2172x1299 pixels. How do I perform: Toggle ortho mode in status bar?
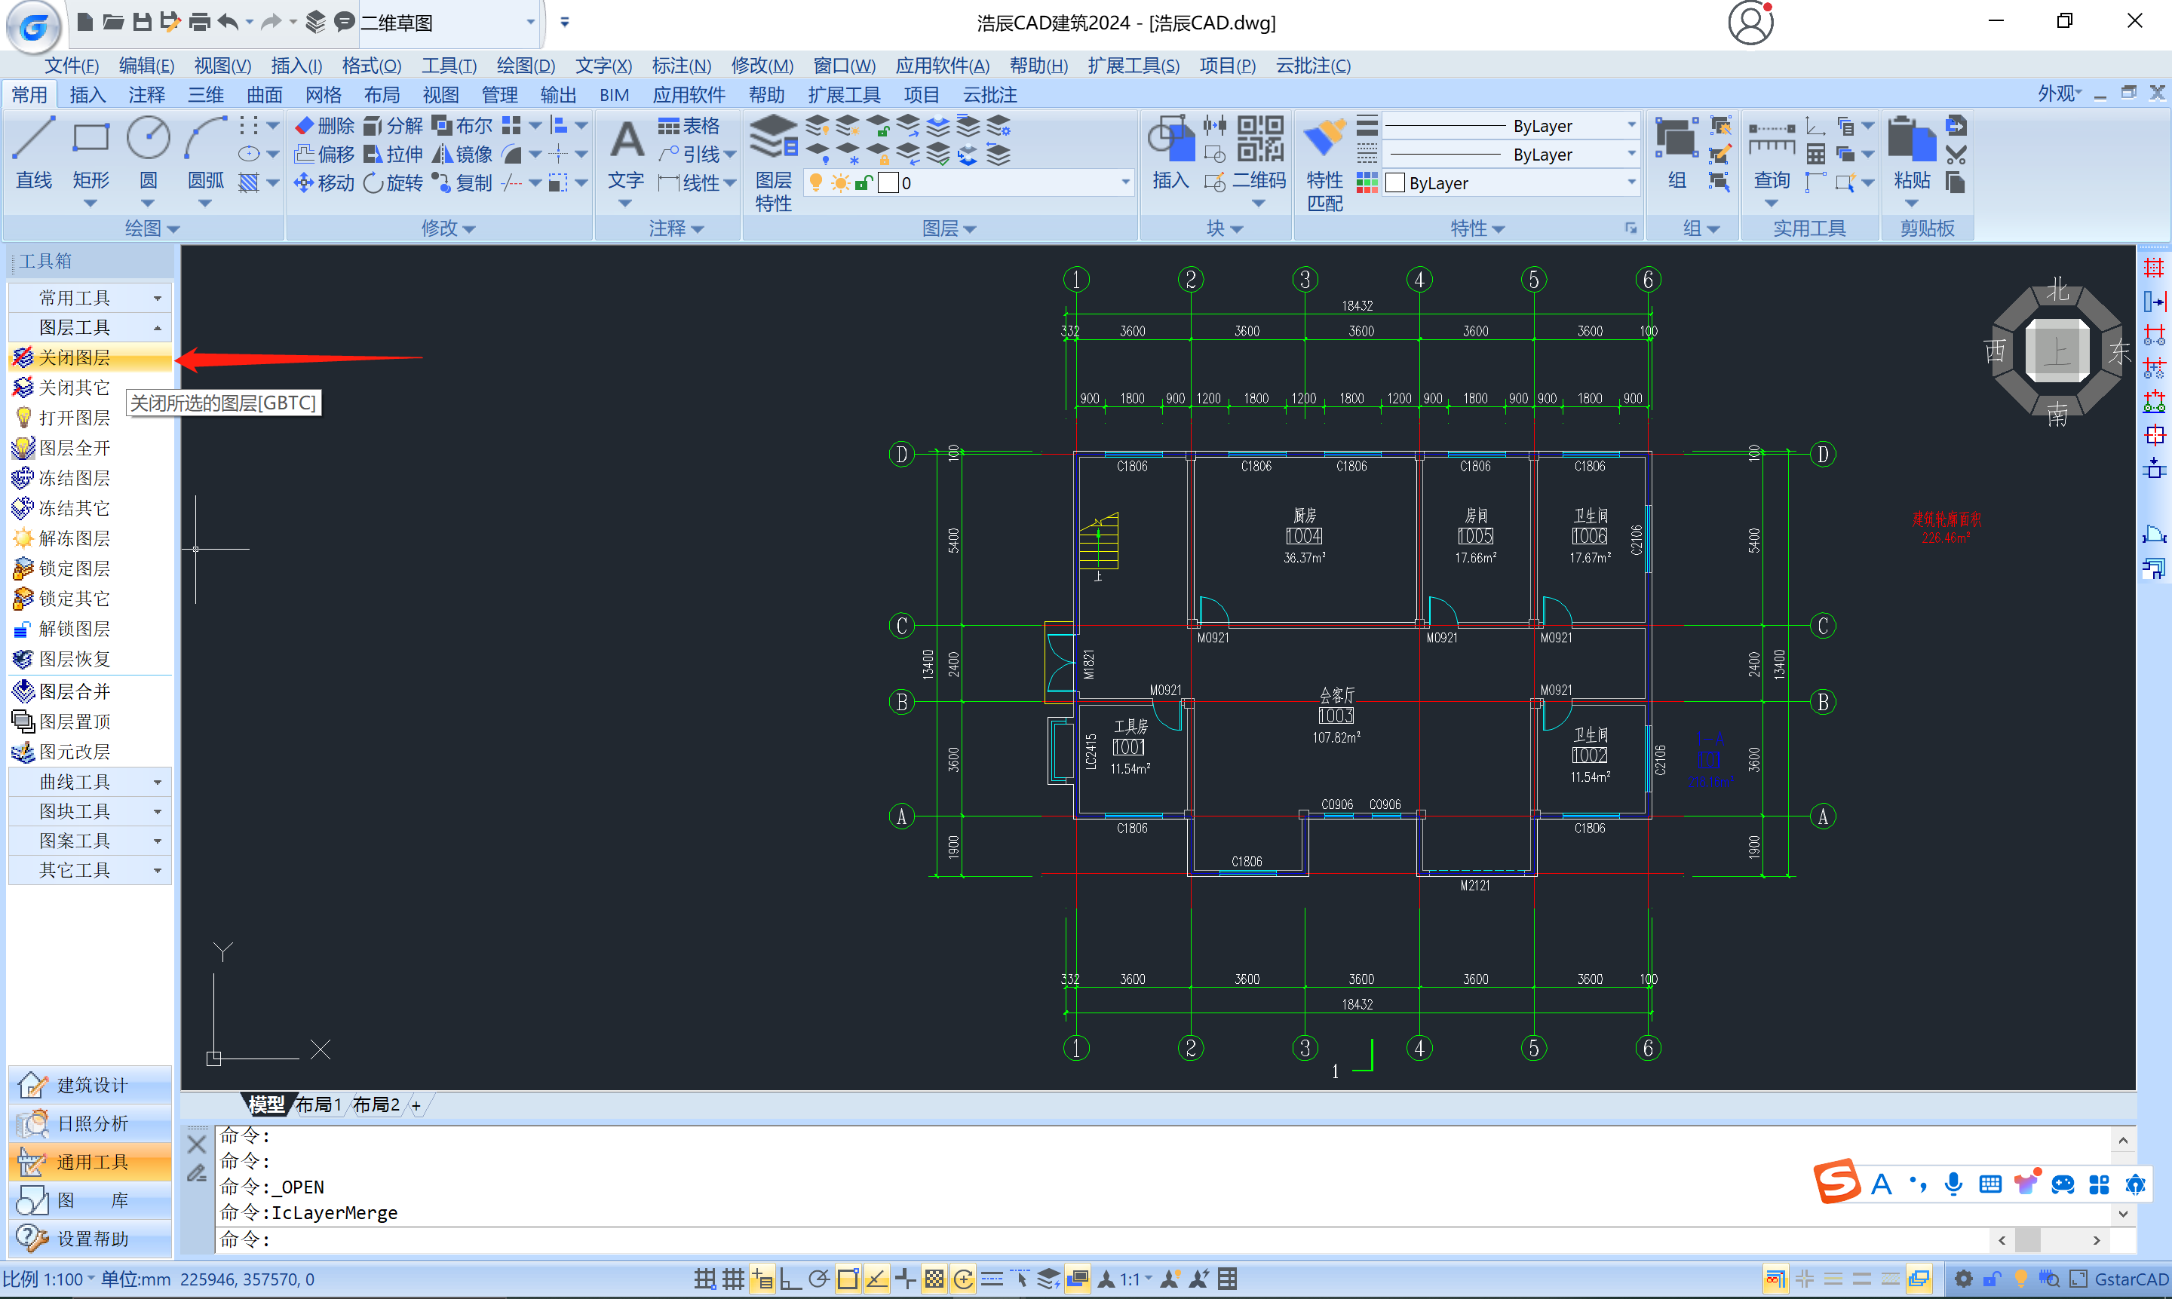790,1279
